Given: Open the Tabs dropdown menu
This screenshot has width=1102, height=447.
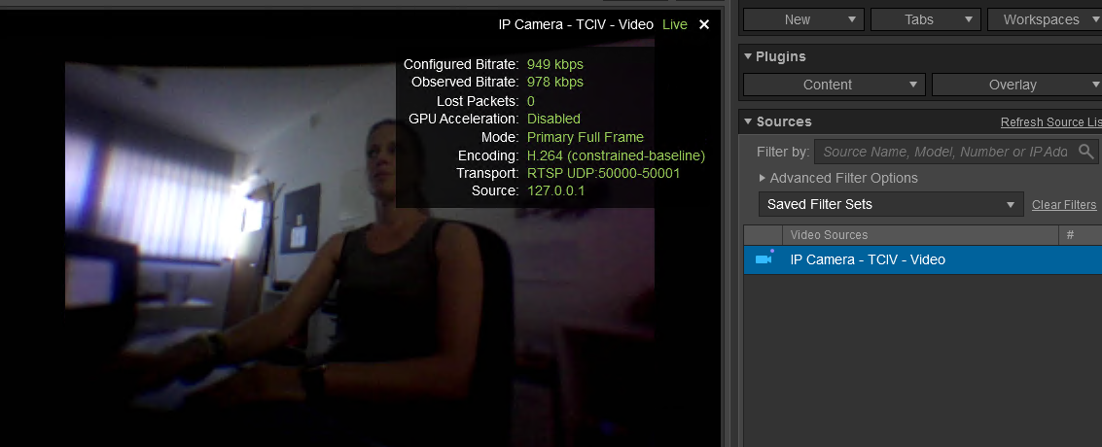Looking at the screenshot, I should 925,19.
